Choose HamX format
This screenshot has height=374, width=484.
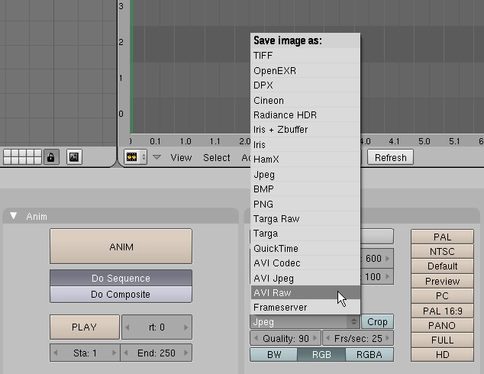pos(305,160)
